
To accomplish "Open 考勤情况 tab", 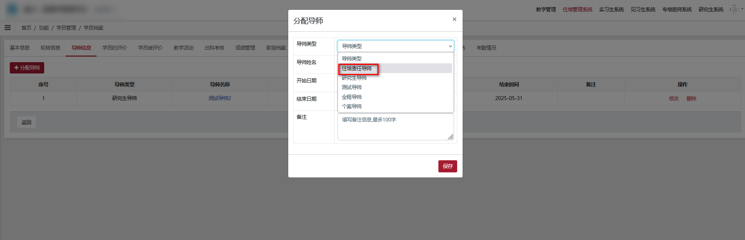I will tap(486, 48).
